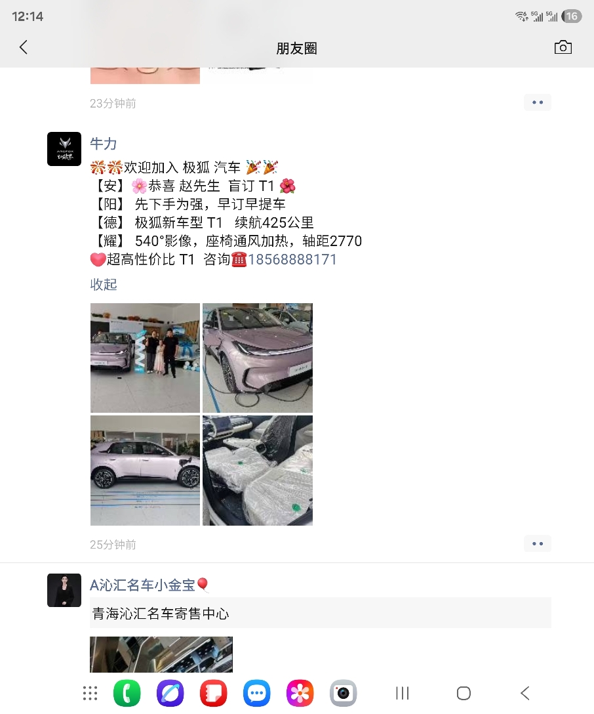The image size is (594, 714).
Task: Tap phone number 18568888171 link
Action: (292, 259)
